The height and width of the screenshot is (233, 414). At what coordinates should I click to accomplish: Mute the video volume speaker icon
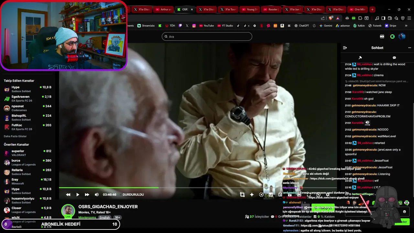96,194
